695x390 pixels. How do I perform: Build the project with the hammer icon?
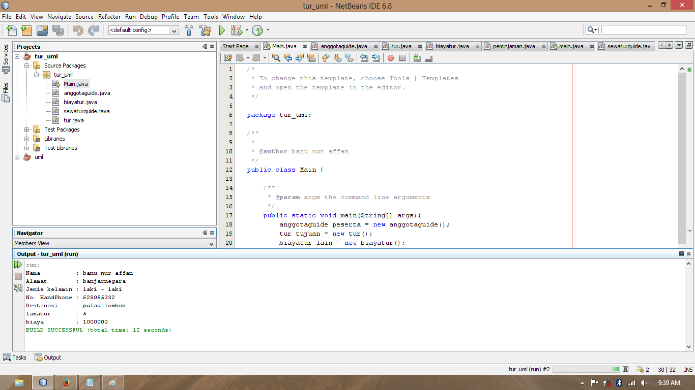coord(189,30)
